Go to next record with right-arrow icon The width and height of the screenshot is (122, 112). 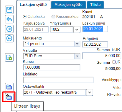9,29
